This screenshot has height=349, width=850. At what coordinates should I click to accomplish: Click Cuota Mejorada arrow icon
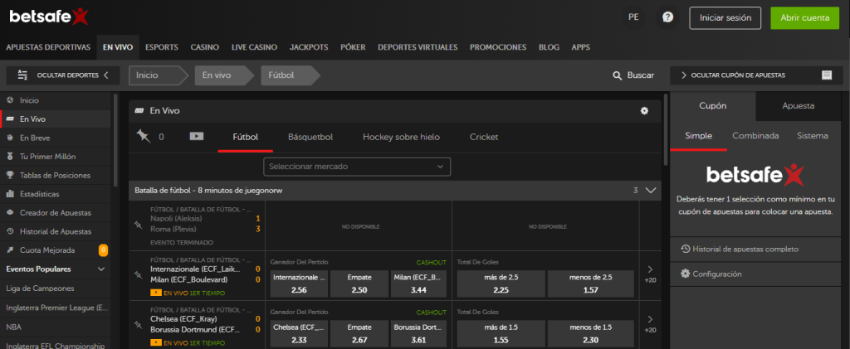tap(10, 250)
